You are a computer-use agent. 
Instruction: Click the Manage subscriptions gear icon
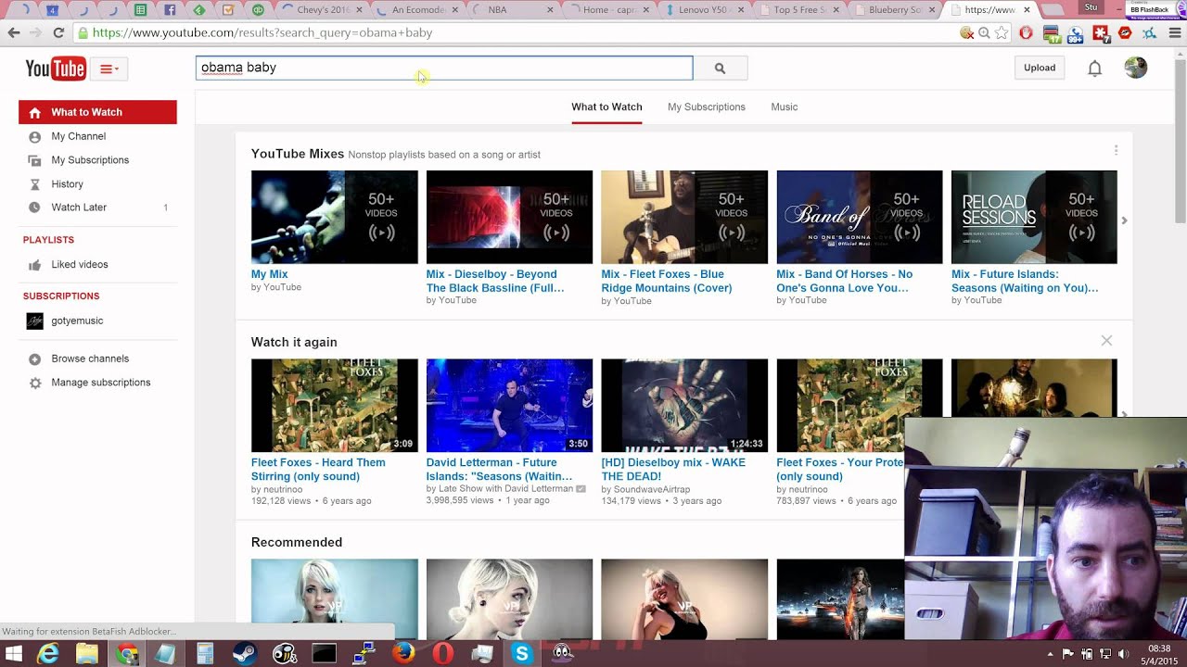[x=34, y=383]
